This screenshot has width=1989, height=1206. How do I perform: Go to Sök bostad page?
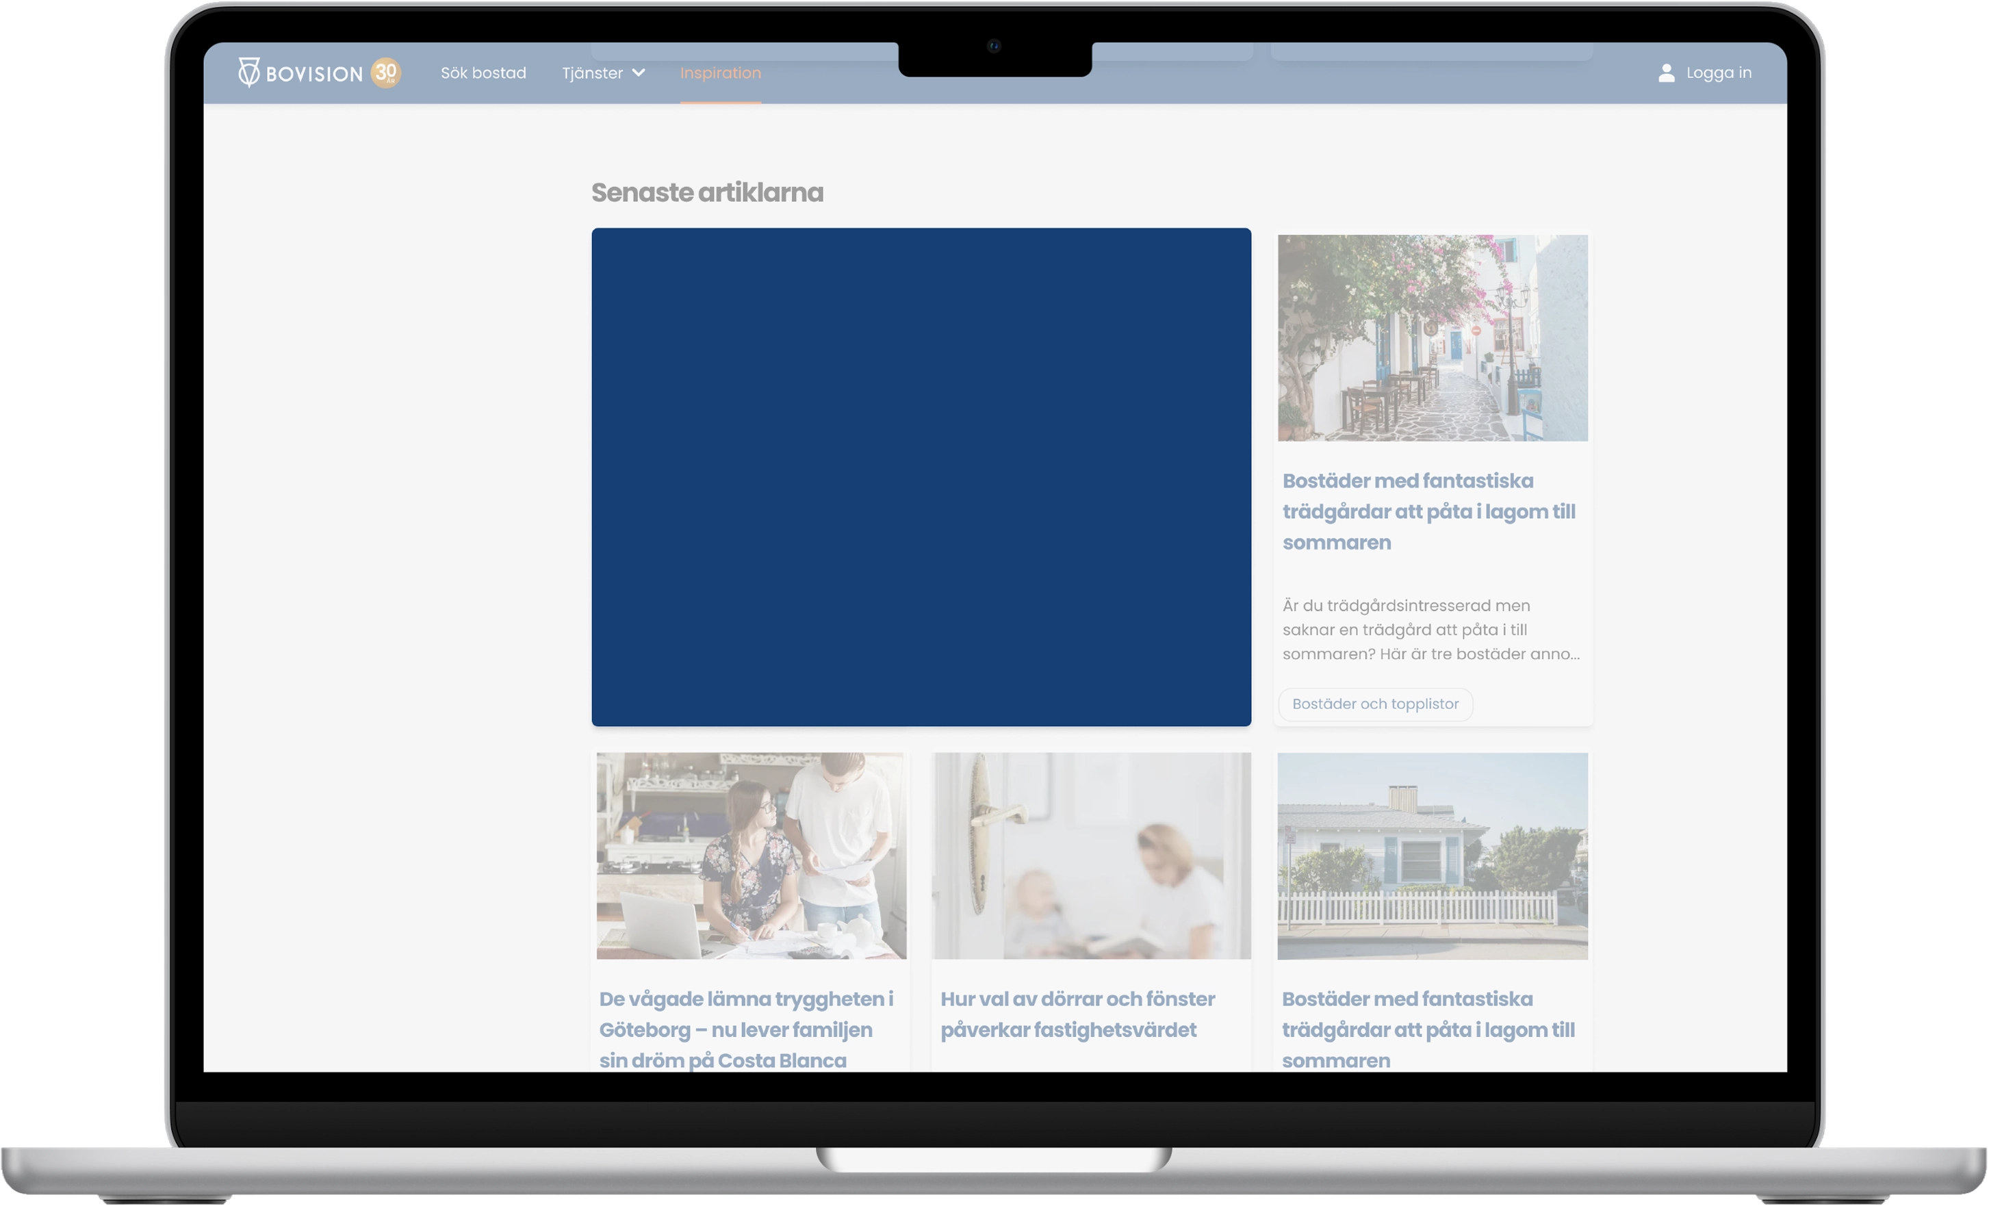pyautogui.click(x=483, y=73)
